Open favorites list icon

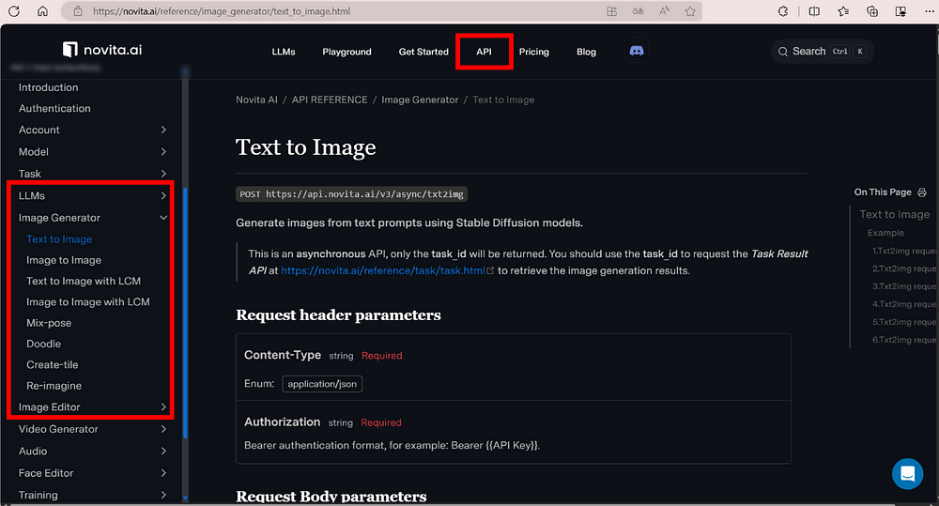(x=843, y=11)
